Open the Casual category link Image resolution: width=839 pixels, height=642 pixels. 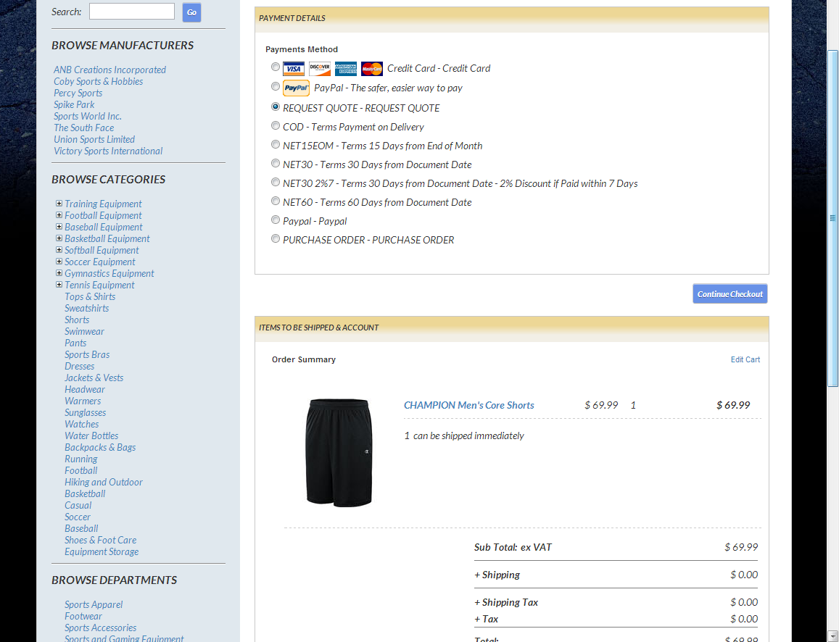point(78,506)
